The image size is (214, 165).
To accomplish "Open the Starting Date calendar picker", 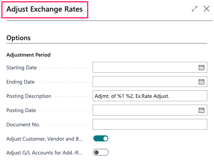I will [201, 67].
